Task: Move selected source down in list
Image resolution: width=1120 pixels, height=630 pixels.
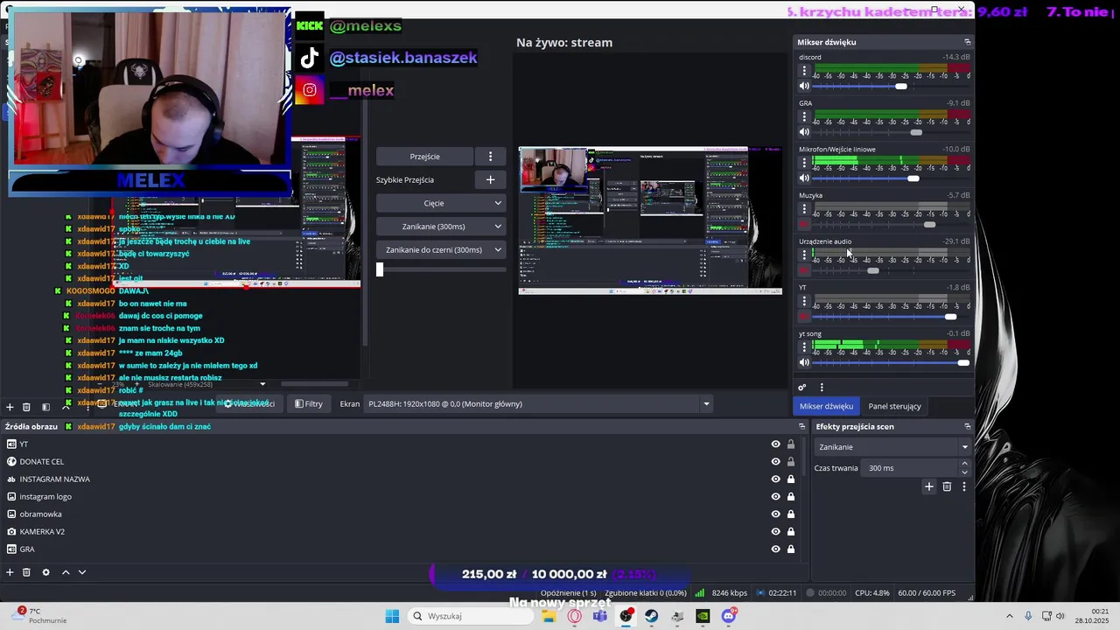Action: 82,572
